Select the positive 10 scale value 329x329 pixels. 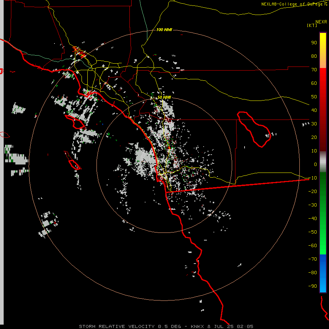click(x=314, y=151)
